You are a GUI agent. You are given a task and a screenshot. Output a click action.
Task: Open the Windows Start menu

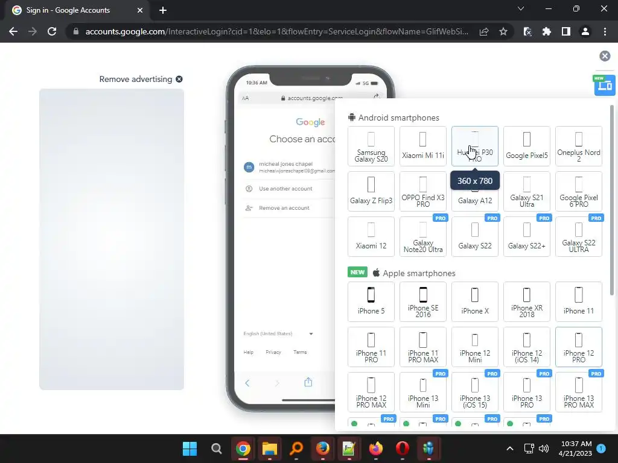coord(190,449)
